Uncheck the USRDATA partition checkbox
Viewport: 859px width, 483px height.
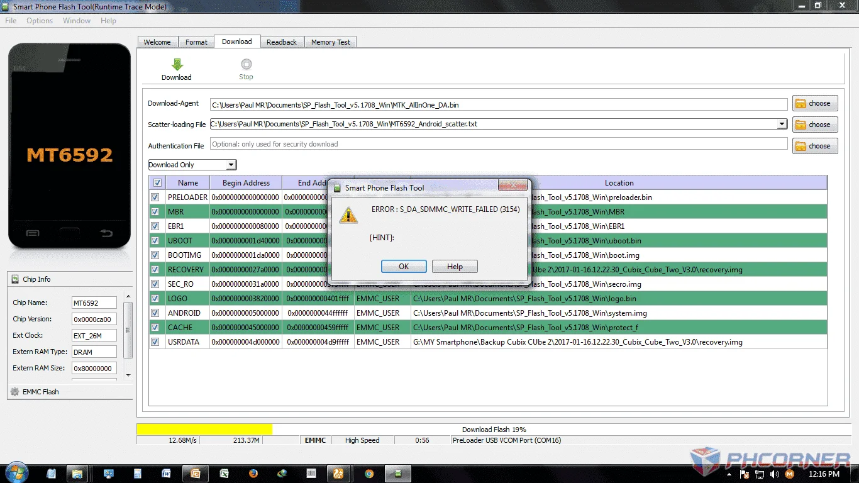pos(155,341)
